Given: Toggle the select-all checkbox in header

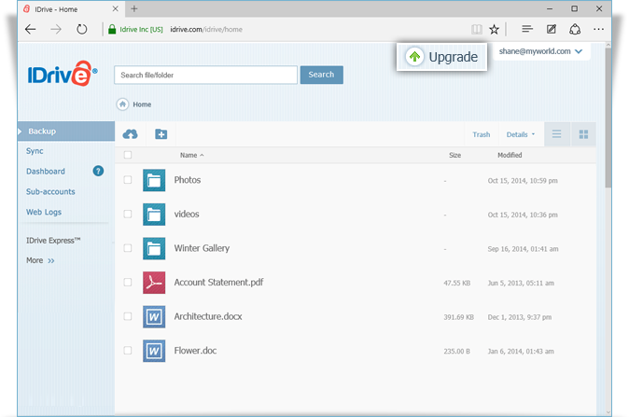Looking at the screenshot, I should [128, 155].
